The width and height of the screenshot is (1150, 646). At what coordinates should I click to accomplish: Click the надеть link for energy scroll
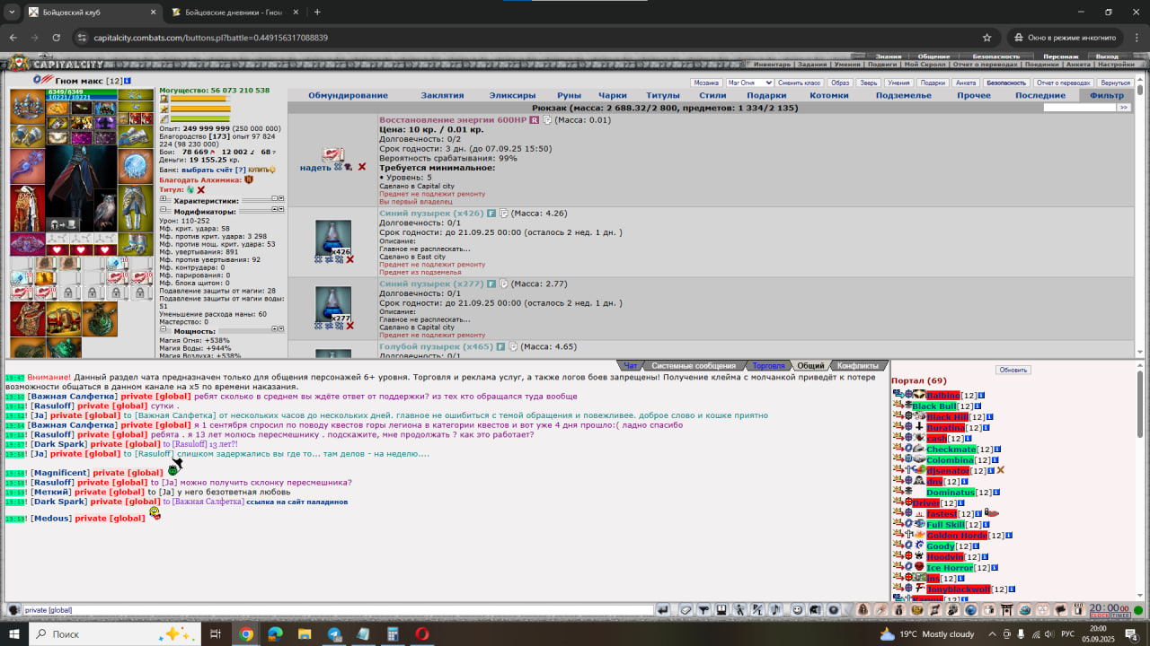315,168
